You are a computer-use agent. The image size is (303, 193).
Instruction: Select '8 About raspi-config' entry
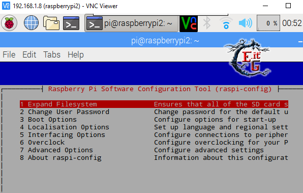(154, 158)
